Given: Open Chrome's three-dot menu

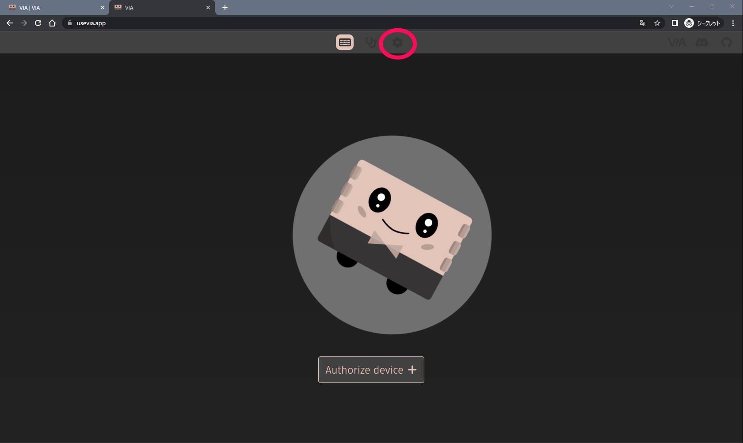Looking at the screenshot, I should coord(733,23).
